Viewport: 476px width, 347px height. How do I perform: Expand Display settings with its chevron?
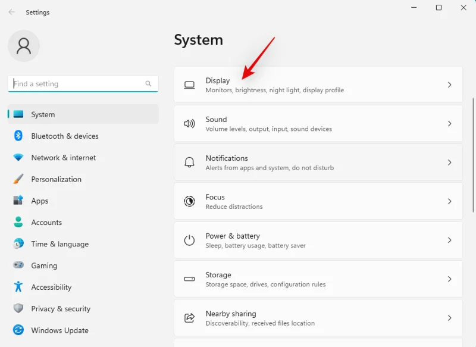coord(449,85)
